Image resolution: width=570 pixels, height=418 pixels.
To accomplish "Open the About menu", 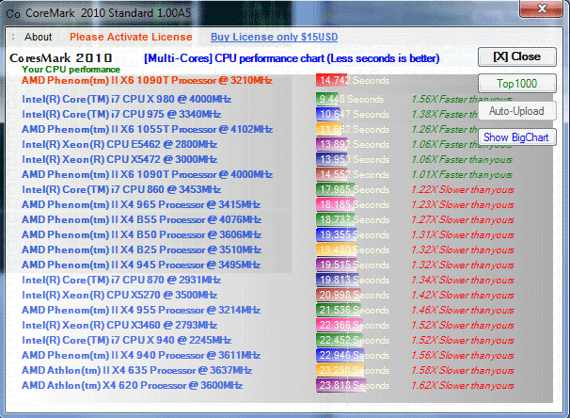I will pyautogui.click(x=39, y=37).
